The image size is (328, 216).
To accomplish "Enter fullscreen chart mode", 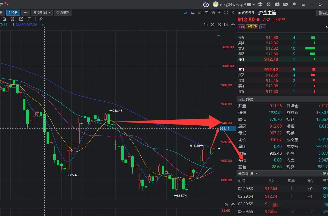I will pyautogui.click(x=226, y=12).
